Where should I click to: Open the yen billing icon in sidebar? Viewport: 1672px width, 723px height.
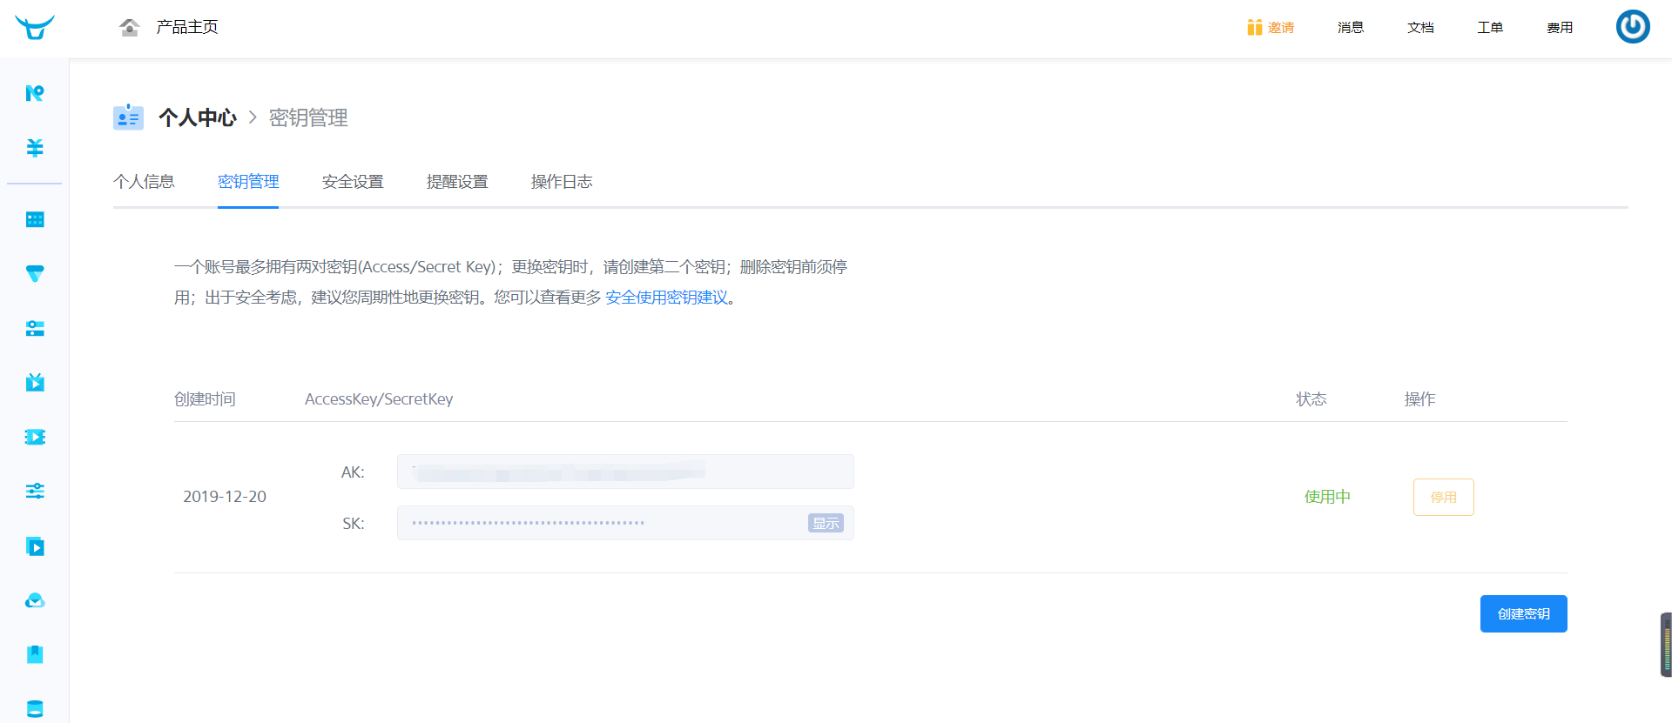(35, 148)
